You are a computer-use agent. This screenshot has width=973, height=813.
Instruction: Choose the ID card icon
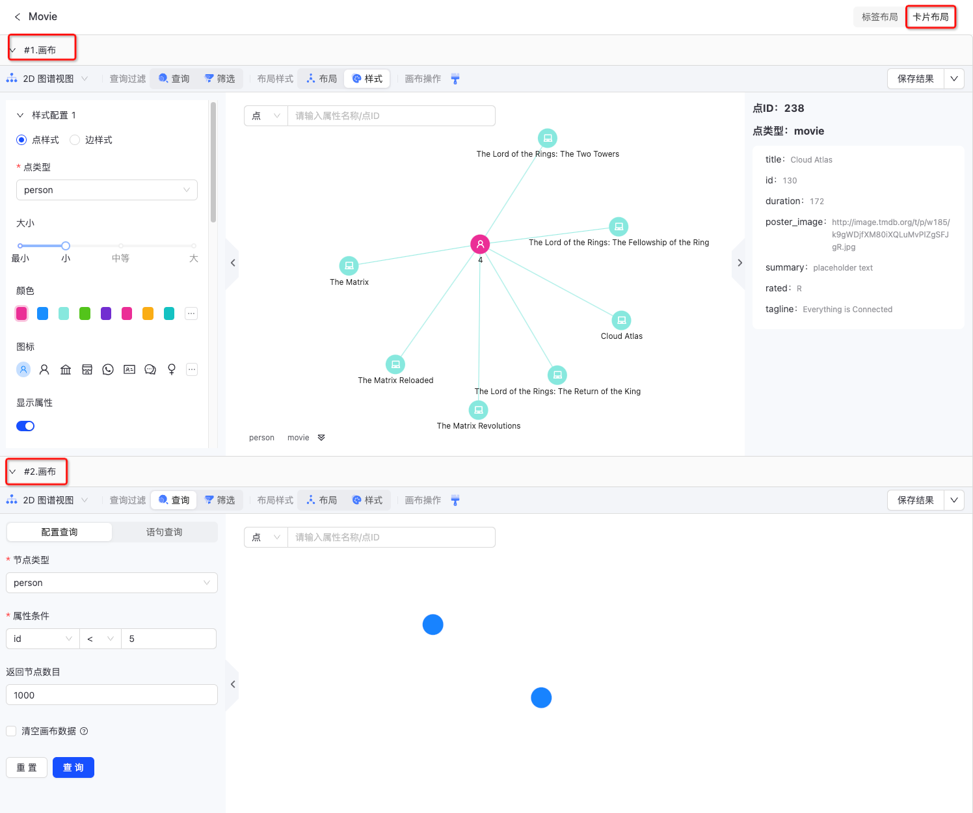point(129,369)
